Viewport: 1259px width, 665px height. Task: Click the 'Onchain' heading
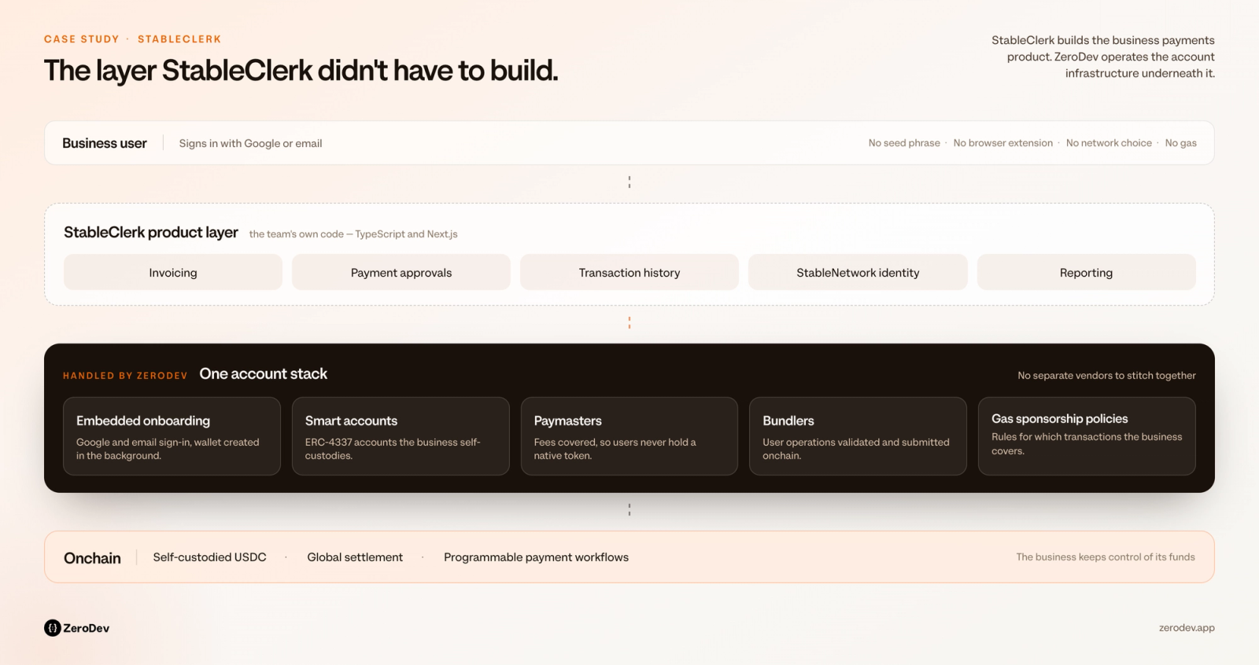(x=92, y=558)
